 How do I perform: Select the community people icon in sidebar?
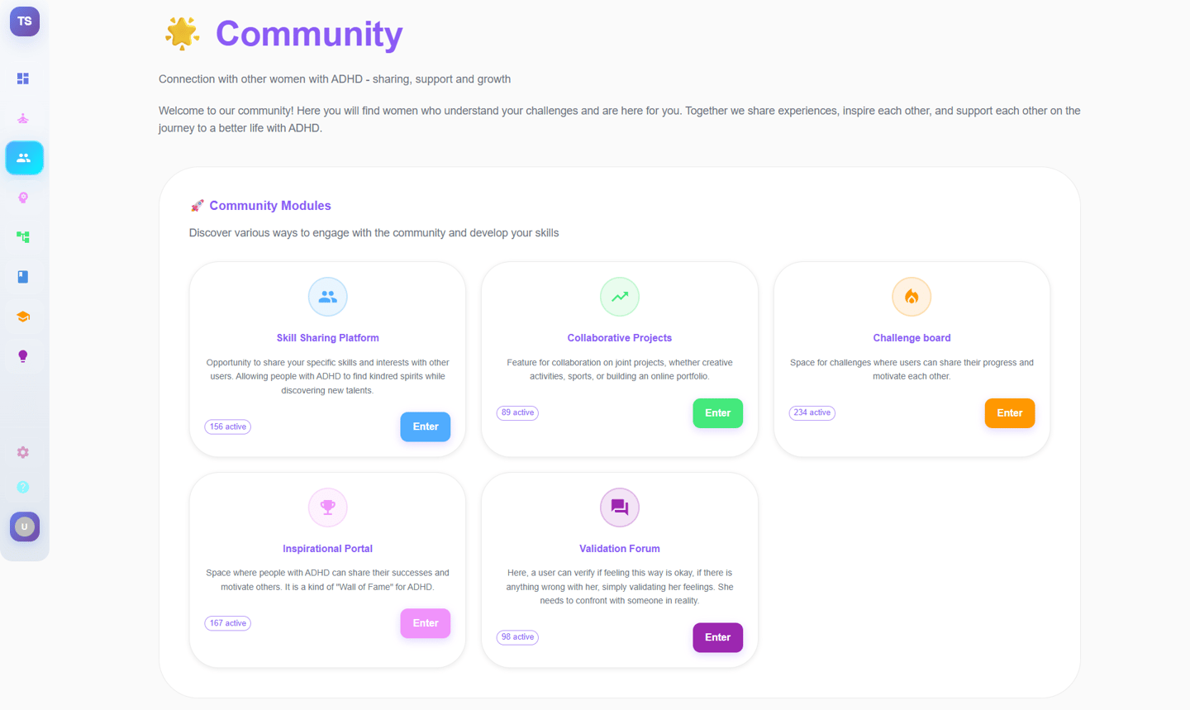24,158
